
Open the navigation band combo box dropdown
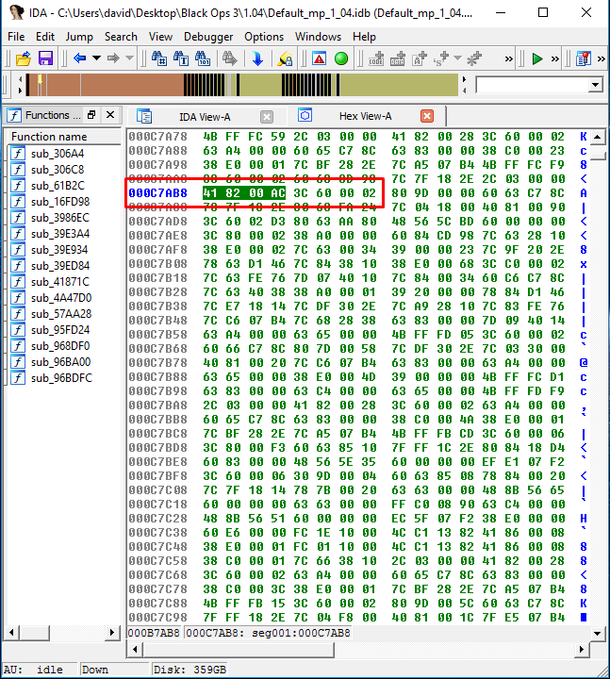[595, 85]
